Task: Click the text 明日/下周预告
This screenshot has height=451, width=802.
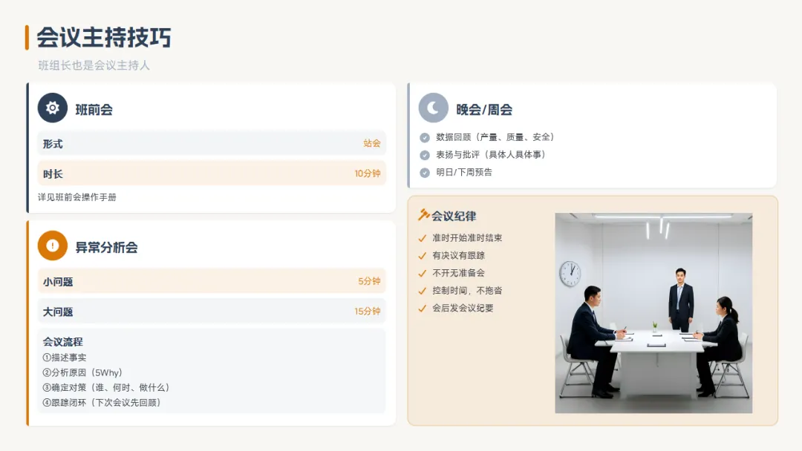Action: pyautogui.click(x=464, y=173)
